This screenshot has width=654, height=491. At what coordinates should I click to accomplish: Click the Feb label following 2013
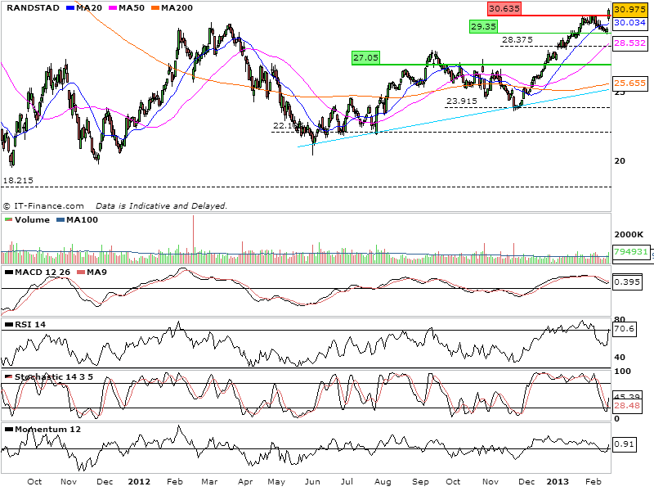(x=594, y=482)
